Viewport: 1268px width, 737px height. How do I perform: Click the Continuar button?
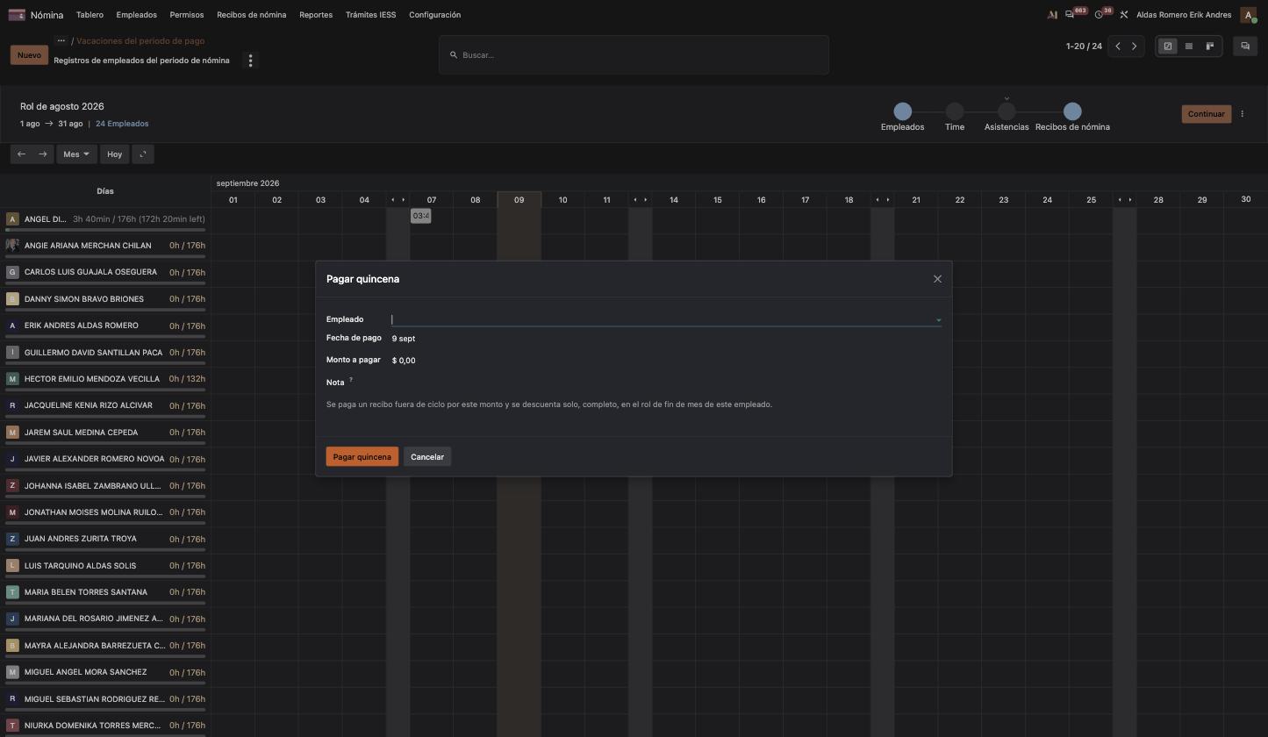(1207, 114)
